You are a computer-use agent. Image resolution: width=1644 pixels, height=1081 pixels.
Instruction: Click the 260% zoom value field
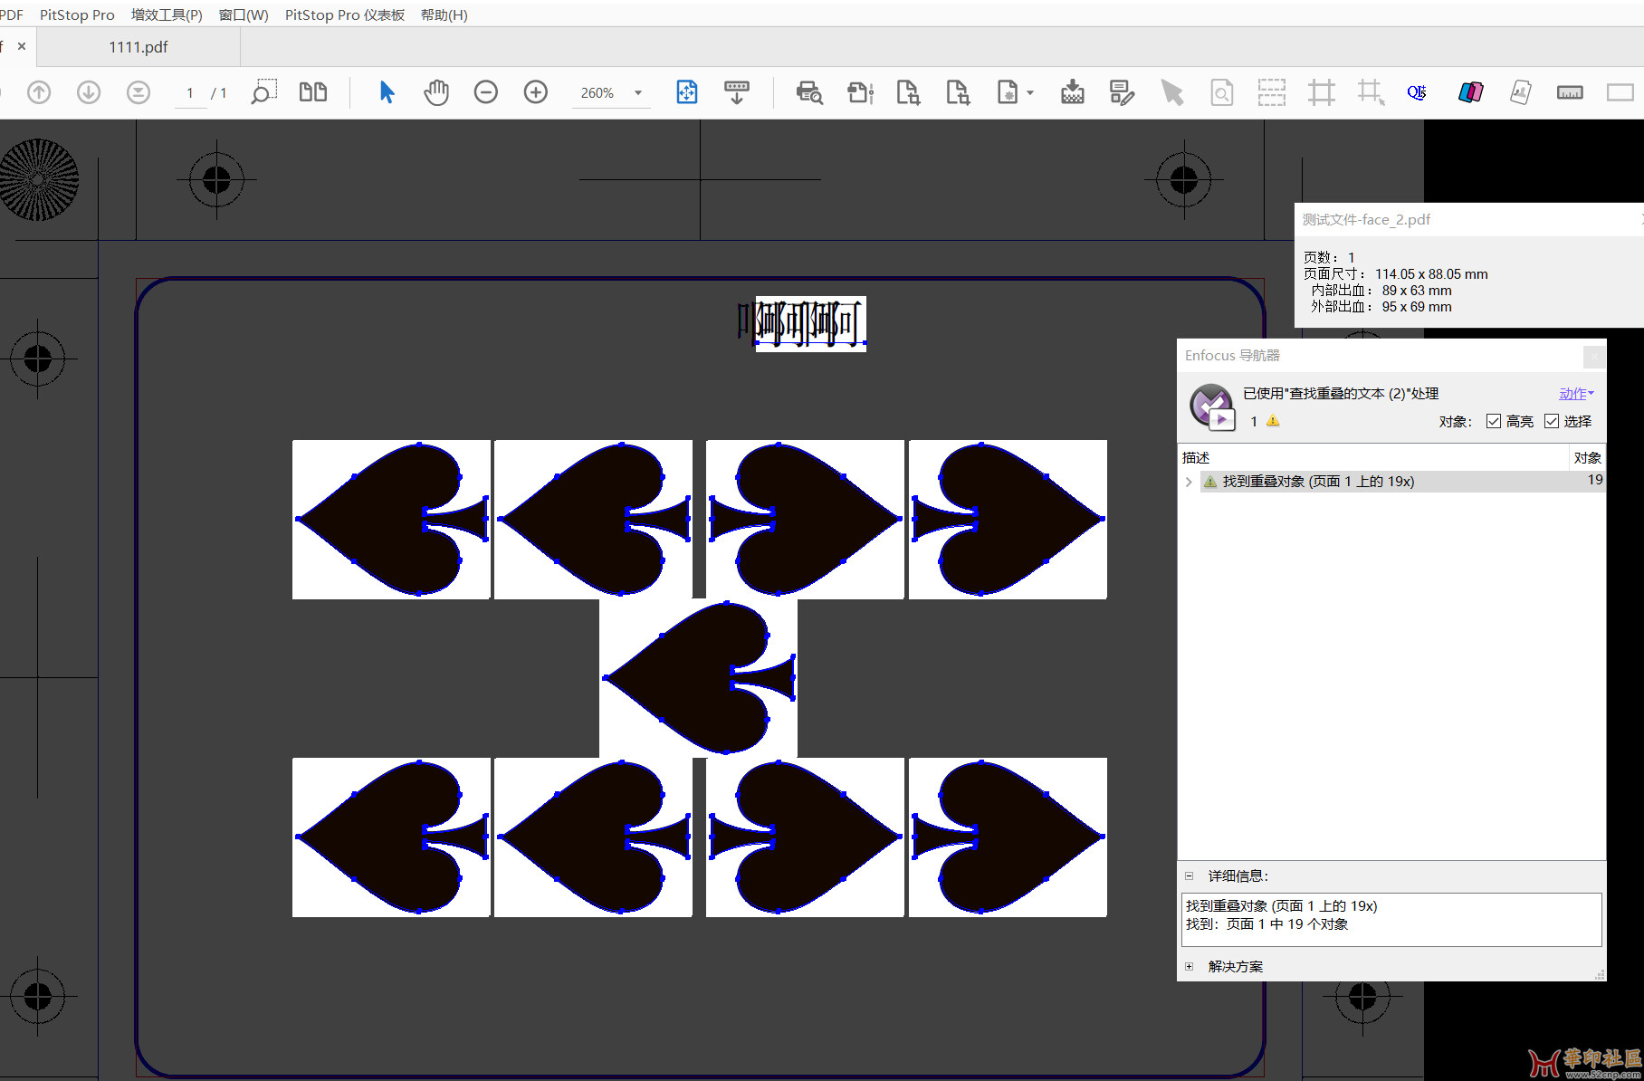[x=597, y=93]
